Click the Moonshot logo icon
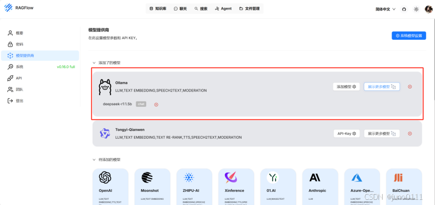The image size is (435, 205). [x=147, y=177]
